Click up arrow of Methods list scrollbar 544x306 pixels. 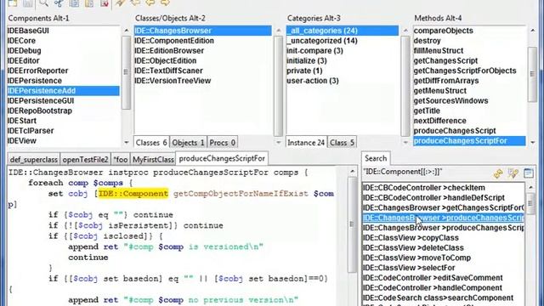coord(533,31)
